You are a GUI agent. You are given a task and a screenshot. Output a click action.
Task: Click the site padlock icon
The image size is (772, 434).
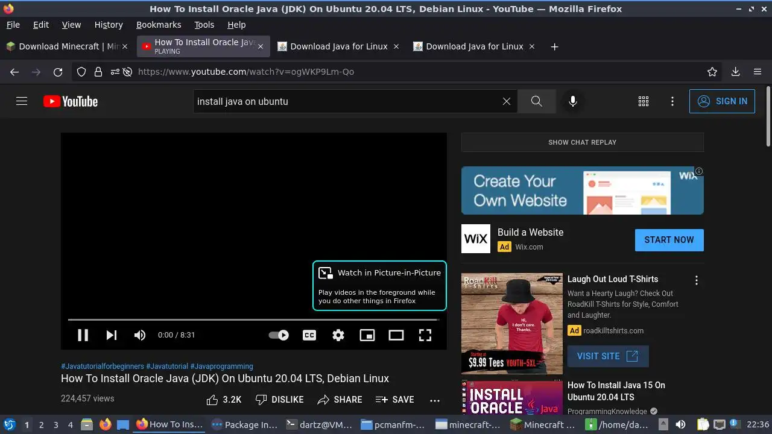[98, 72]
